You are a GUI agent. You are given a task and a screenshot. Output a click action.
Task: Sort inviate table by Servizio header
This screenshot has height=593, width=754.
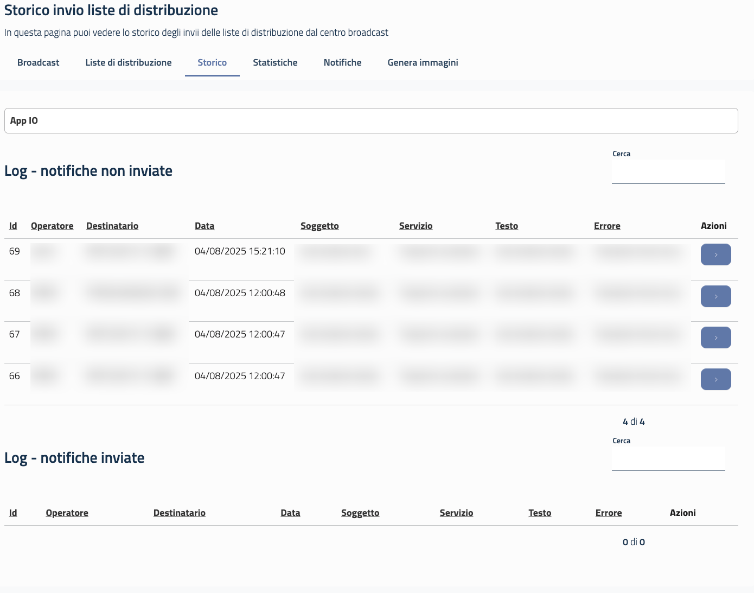pos(456,513)
